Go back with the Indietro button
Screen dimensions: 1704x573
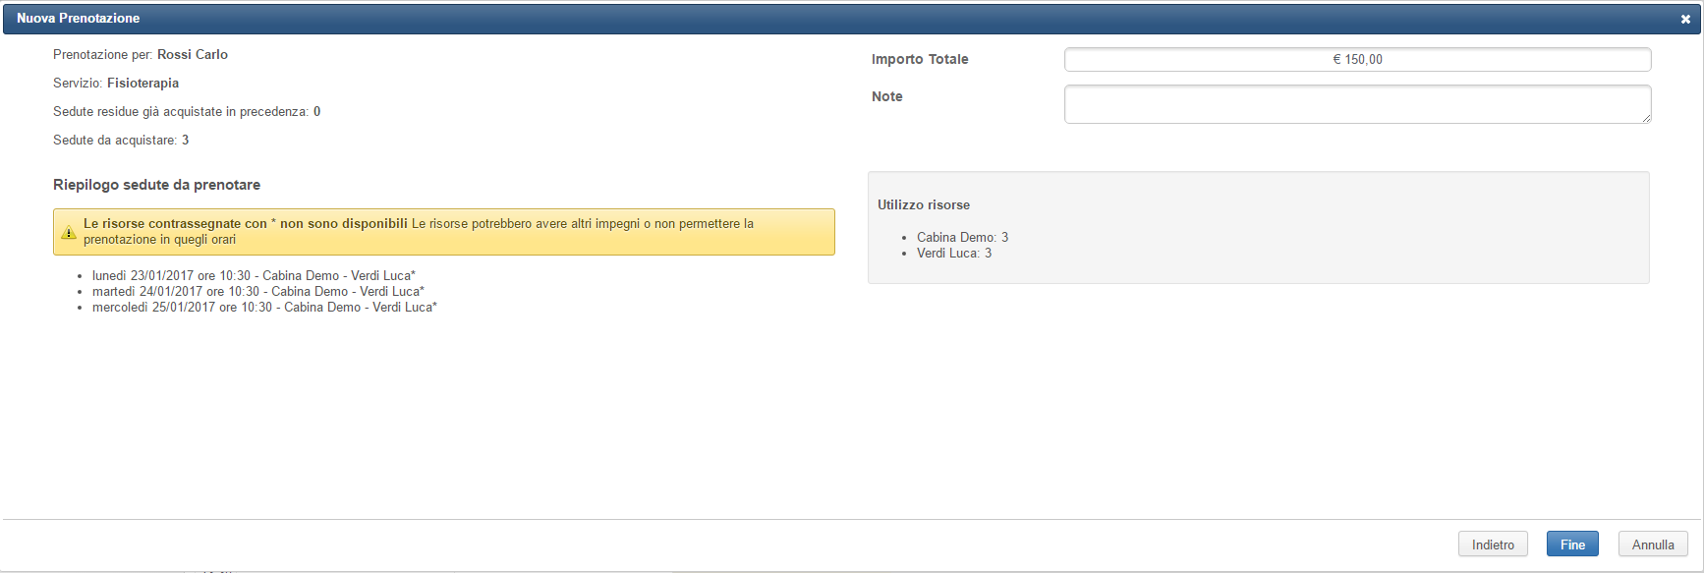(x=1493, y=544)
